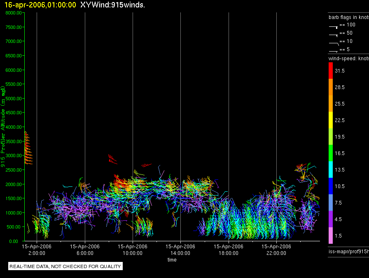Click the 22.5 wind-speed scale value
Image resolution: width=369 pixels, height=278 pixels.
[x=340, y=120]
